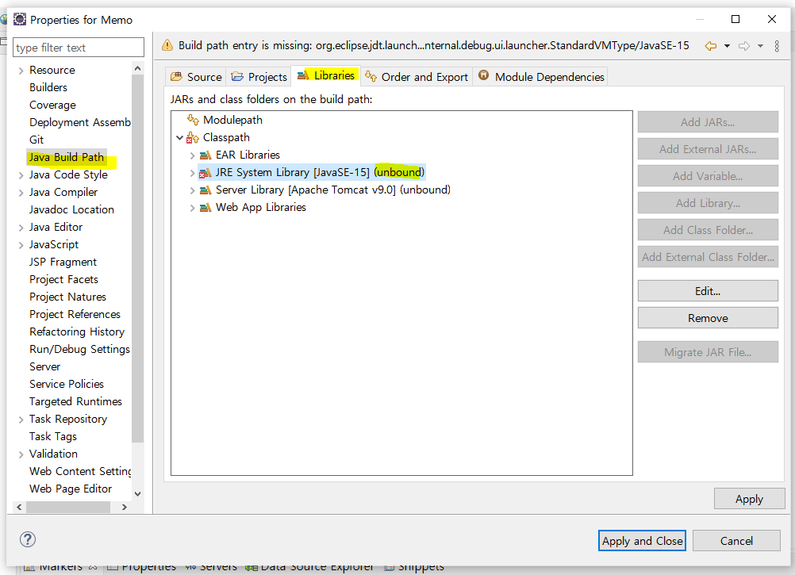Select Java Build Path in sidebar
795x575 pixels.
(67, 158)
